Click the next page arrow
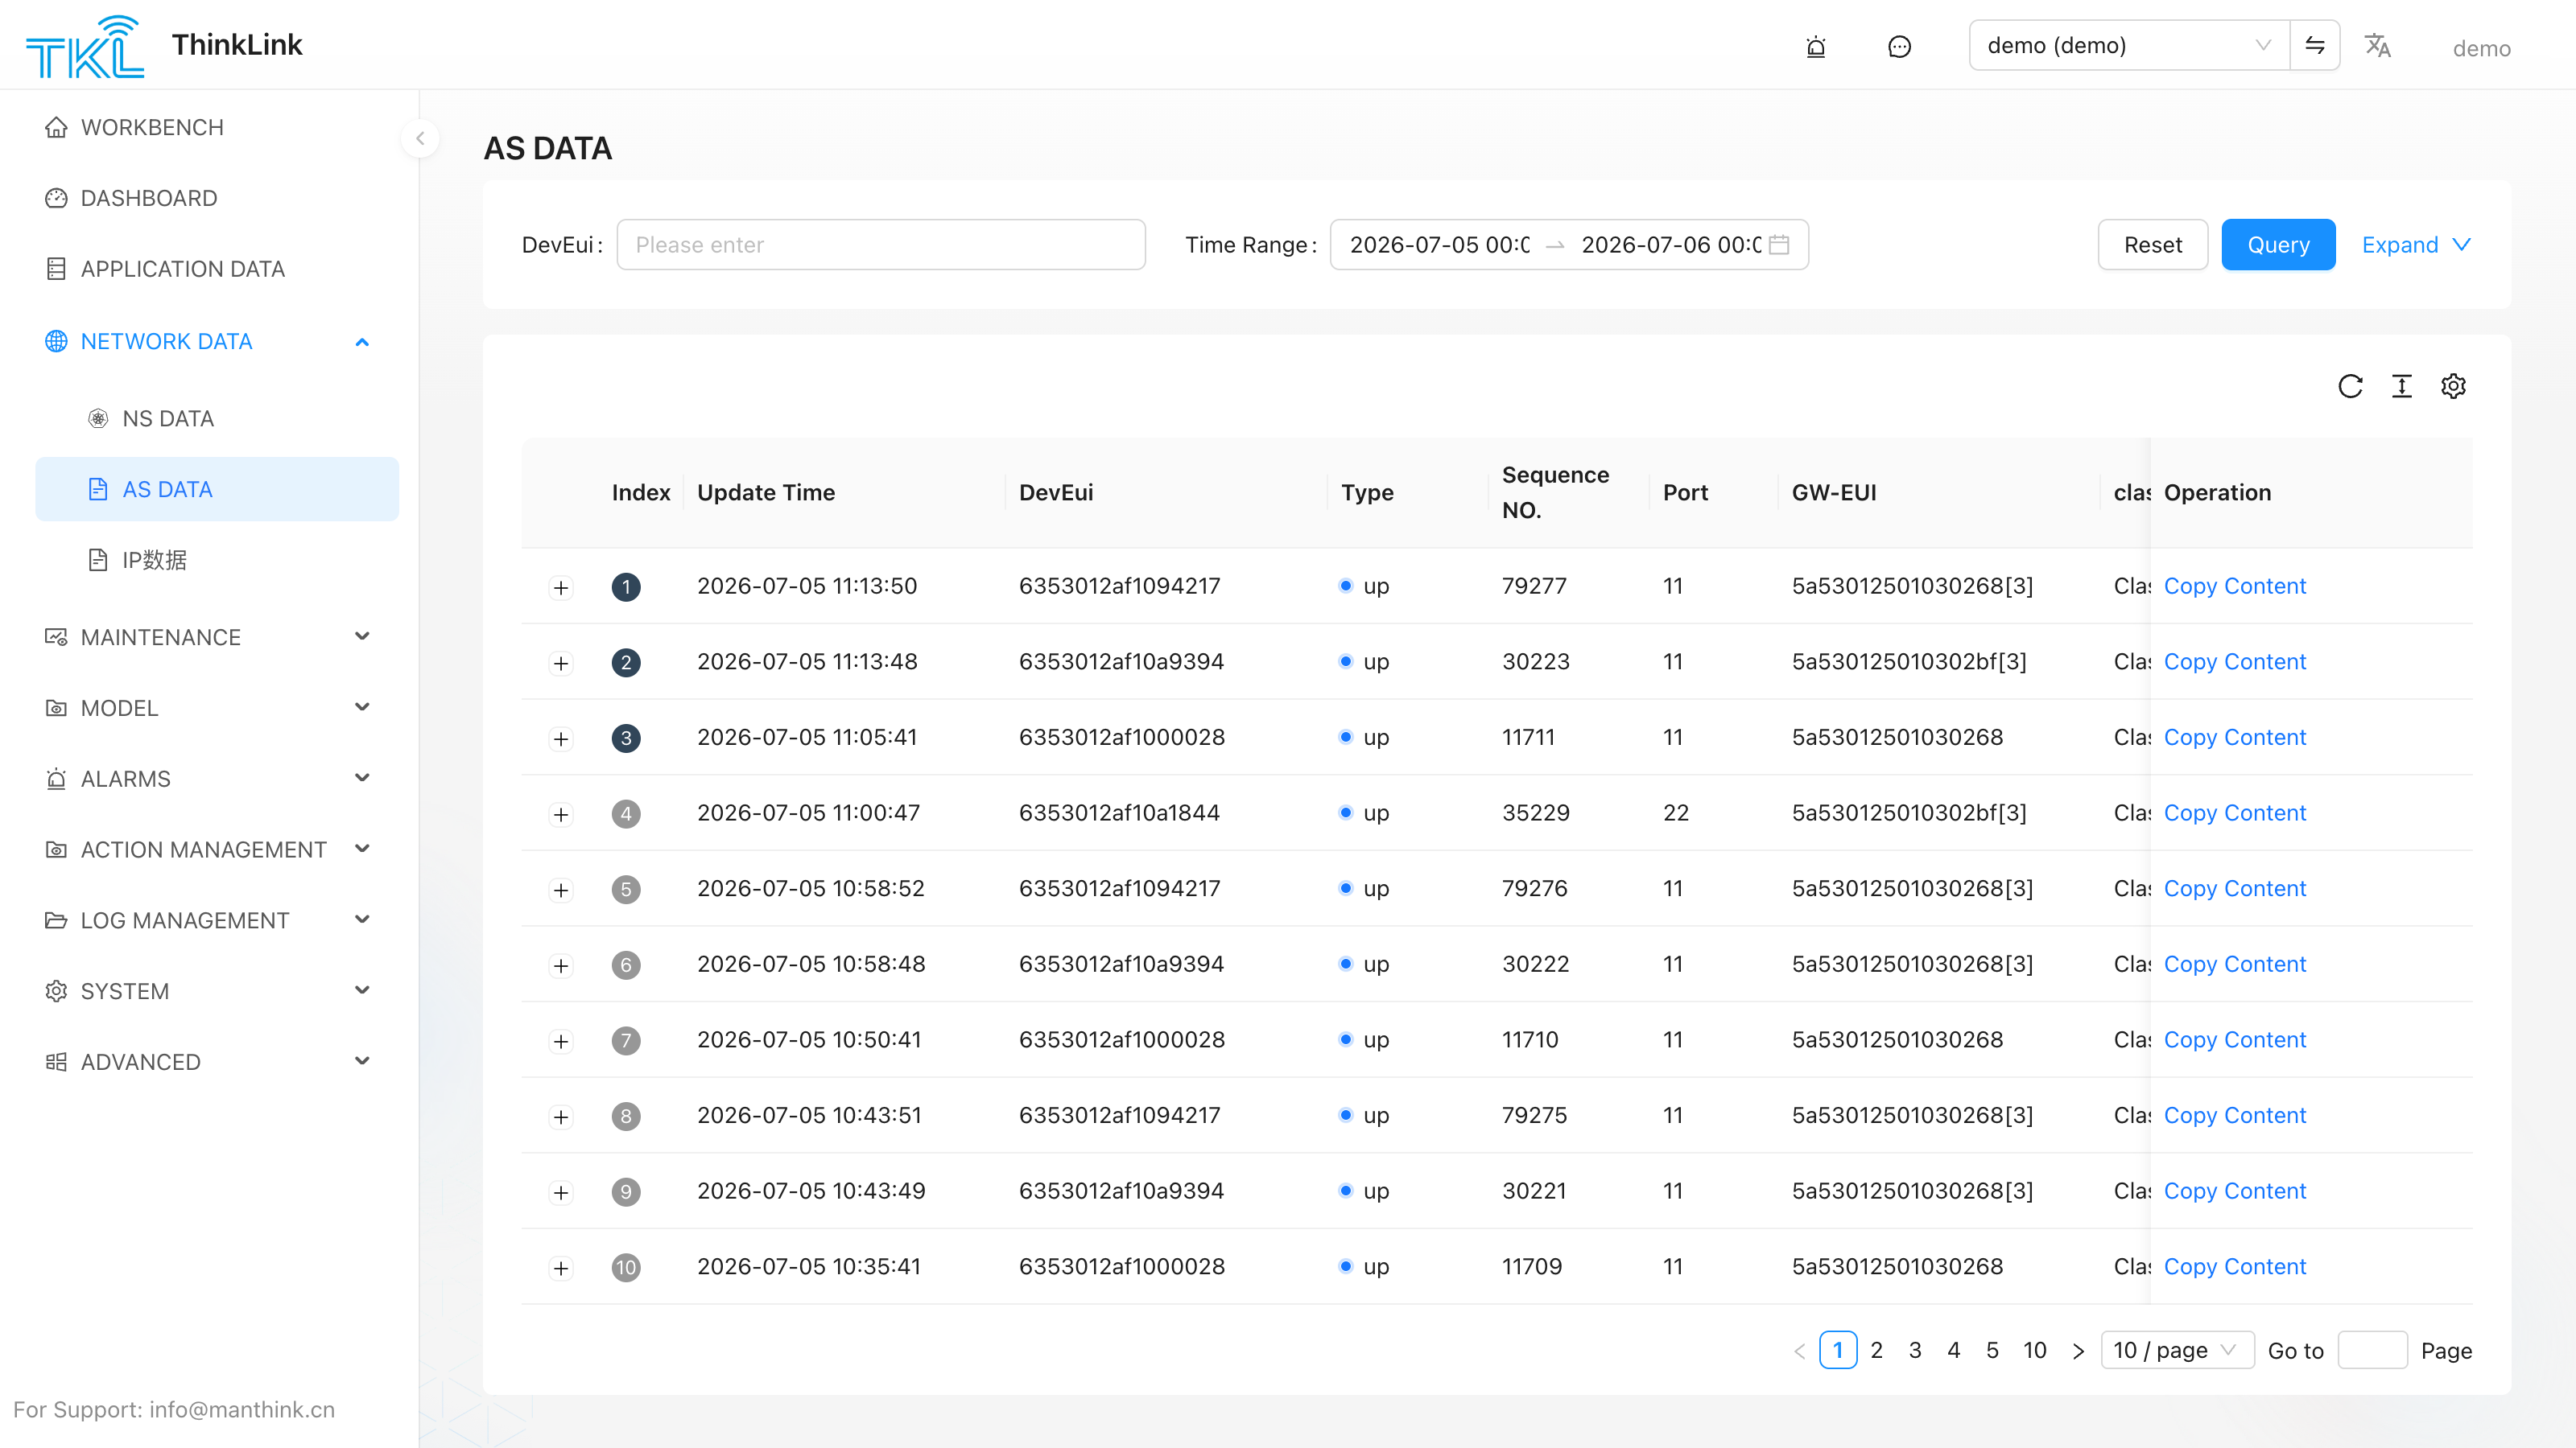This screenshot has height=1448, width=2576. click(x=2078, y=1351)
